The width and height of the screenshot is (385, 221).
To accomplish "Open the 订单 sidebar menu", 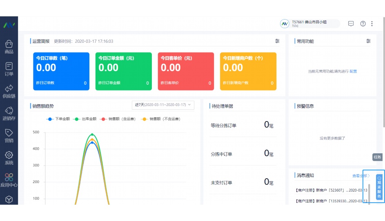I will click(x=9, y=69).
